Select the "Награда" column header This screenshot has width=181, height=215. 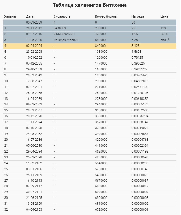tap(138, 17)
